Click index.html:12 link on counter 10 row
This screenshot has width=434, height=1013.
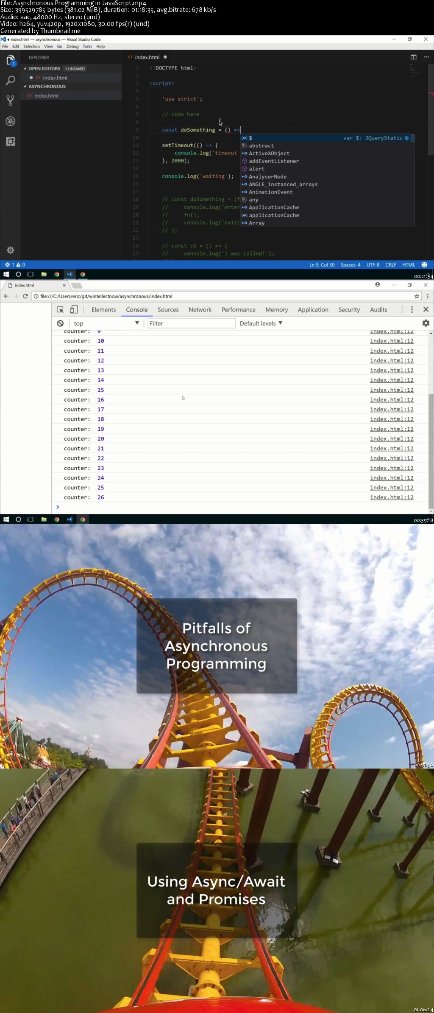(x=392, y=341)
